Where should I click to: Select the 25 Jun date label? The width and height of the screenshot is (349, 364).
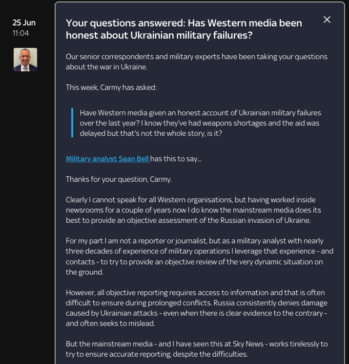point(24,22)
